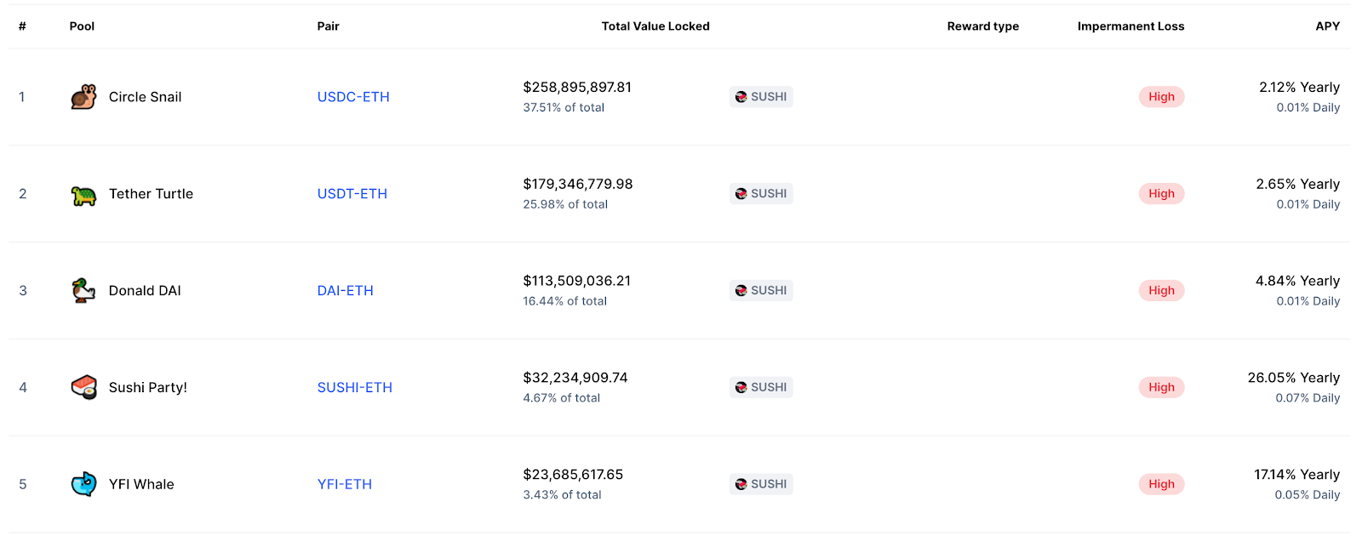
Task: Click the Tether Turtle pool turtle icon
Action: (x=83, y=194)
